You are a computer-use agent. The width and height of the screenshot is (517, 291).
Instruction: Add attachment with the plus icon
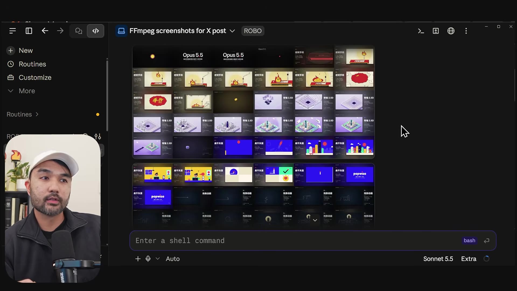(138, 259)
